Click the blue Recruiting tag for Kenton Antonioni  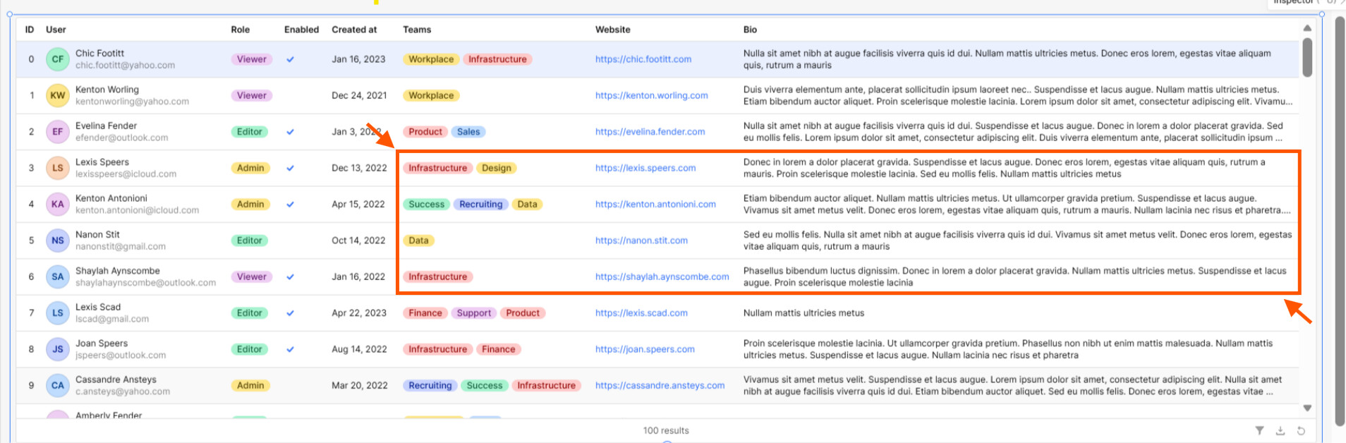pos(480,205)
